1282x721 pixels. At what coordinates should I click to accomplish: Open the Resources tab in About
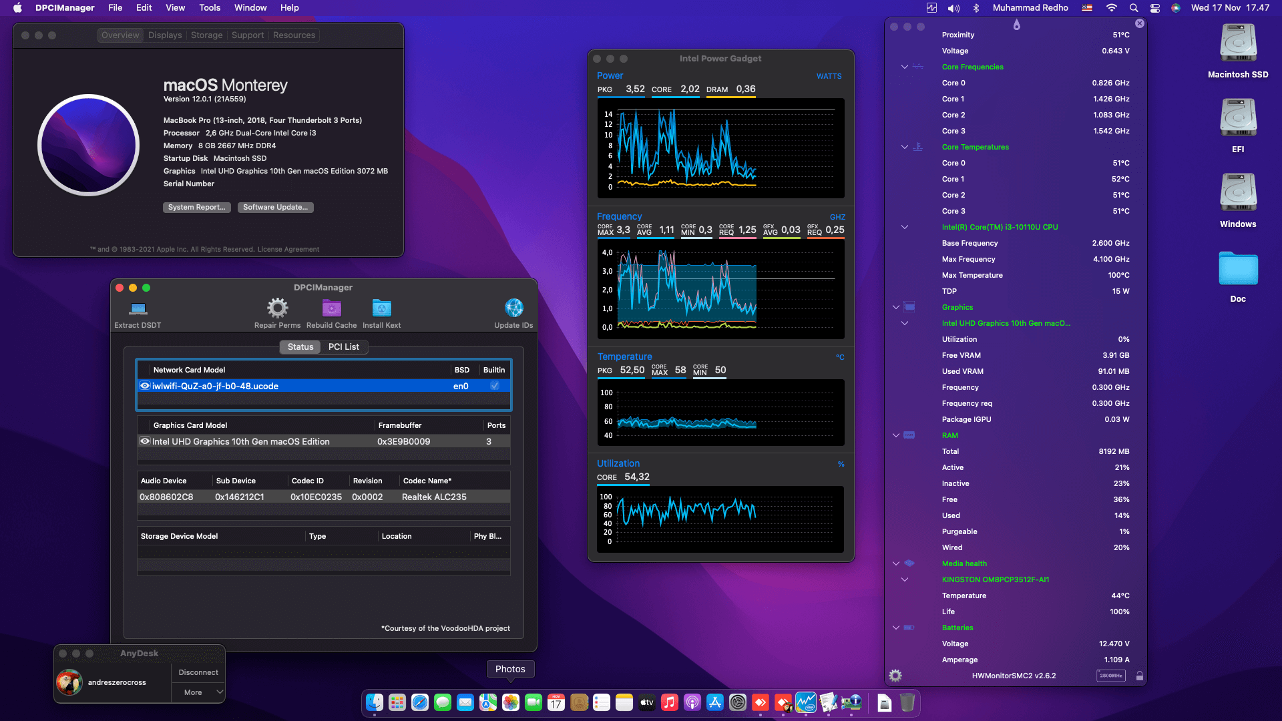pyautogui.click(x=294, y=35)
